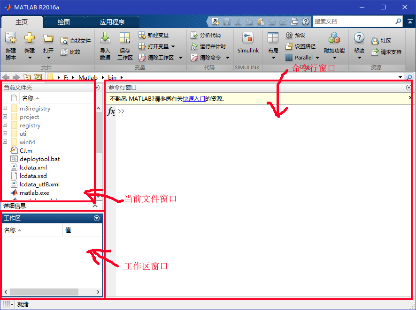This screenshot has width=416, height=310.
Task: Click the Layout (布局) icon
Action: pos(273,37)
